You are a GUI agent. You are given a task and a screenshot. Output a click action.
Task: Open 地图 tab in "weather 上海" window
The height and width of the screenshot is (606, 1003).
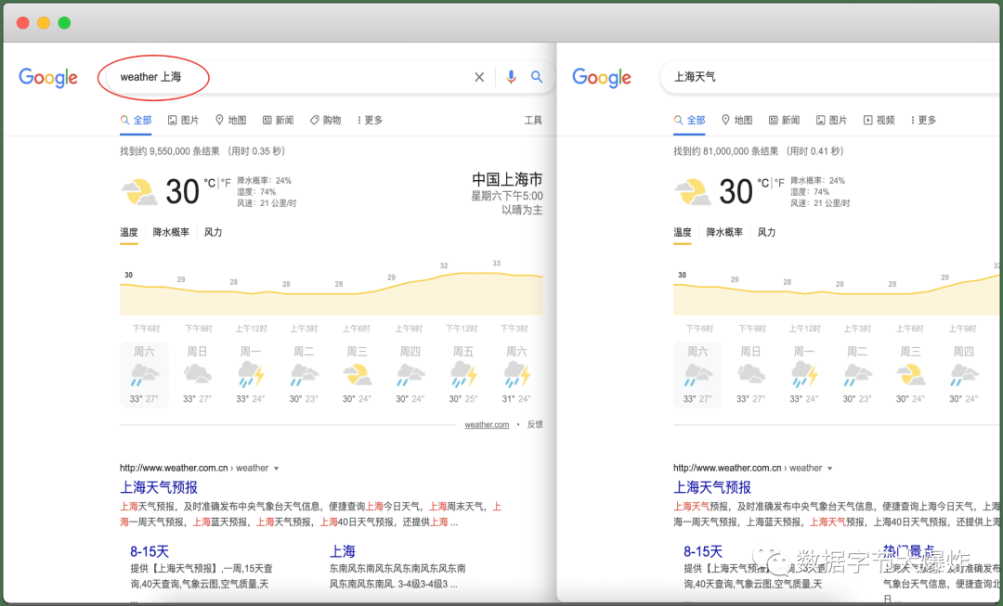click(x=230, y=120)
